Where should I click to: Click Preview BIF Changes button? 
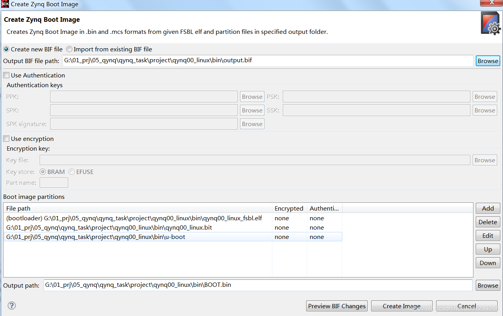tap(337, 306)
